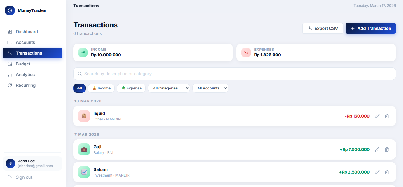Click the red expenses trend-down icon
Screen dimensions: 403x187
point(246,52)
